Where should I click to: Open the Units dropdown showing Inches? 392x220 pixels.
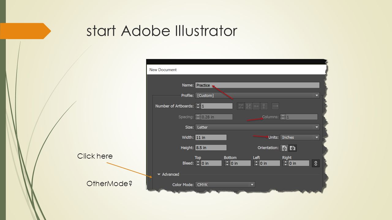(300, 137)
